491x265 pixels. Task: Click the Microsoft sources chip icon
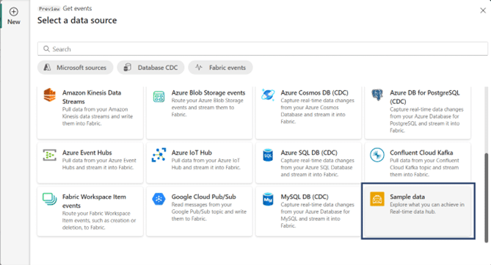click(47, 68)
